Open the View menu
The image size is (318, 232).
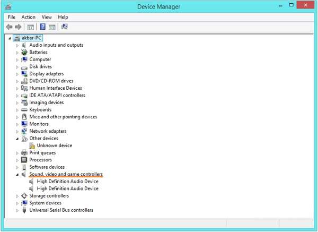47,18
